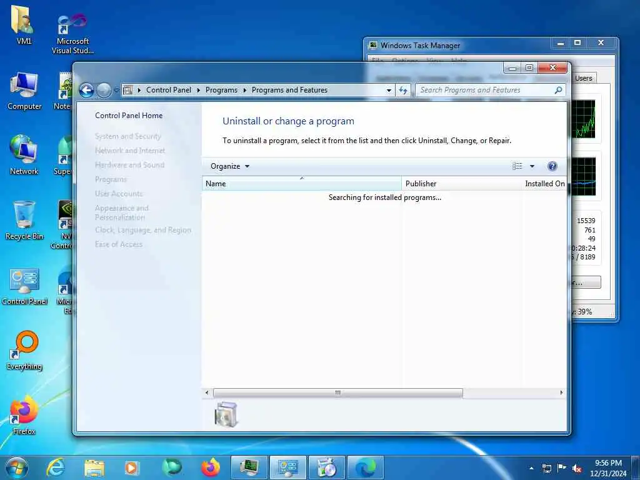Select the Control Panel desktop icon
This screenshot has width=640, height=480.
[24, 287]
